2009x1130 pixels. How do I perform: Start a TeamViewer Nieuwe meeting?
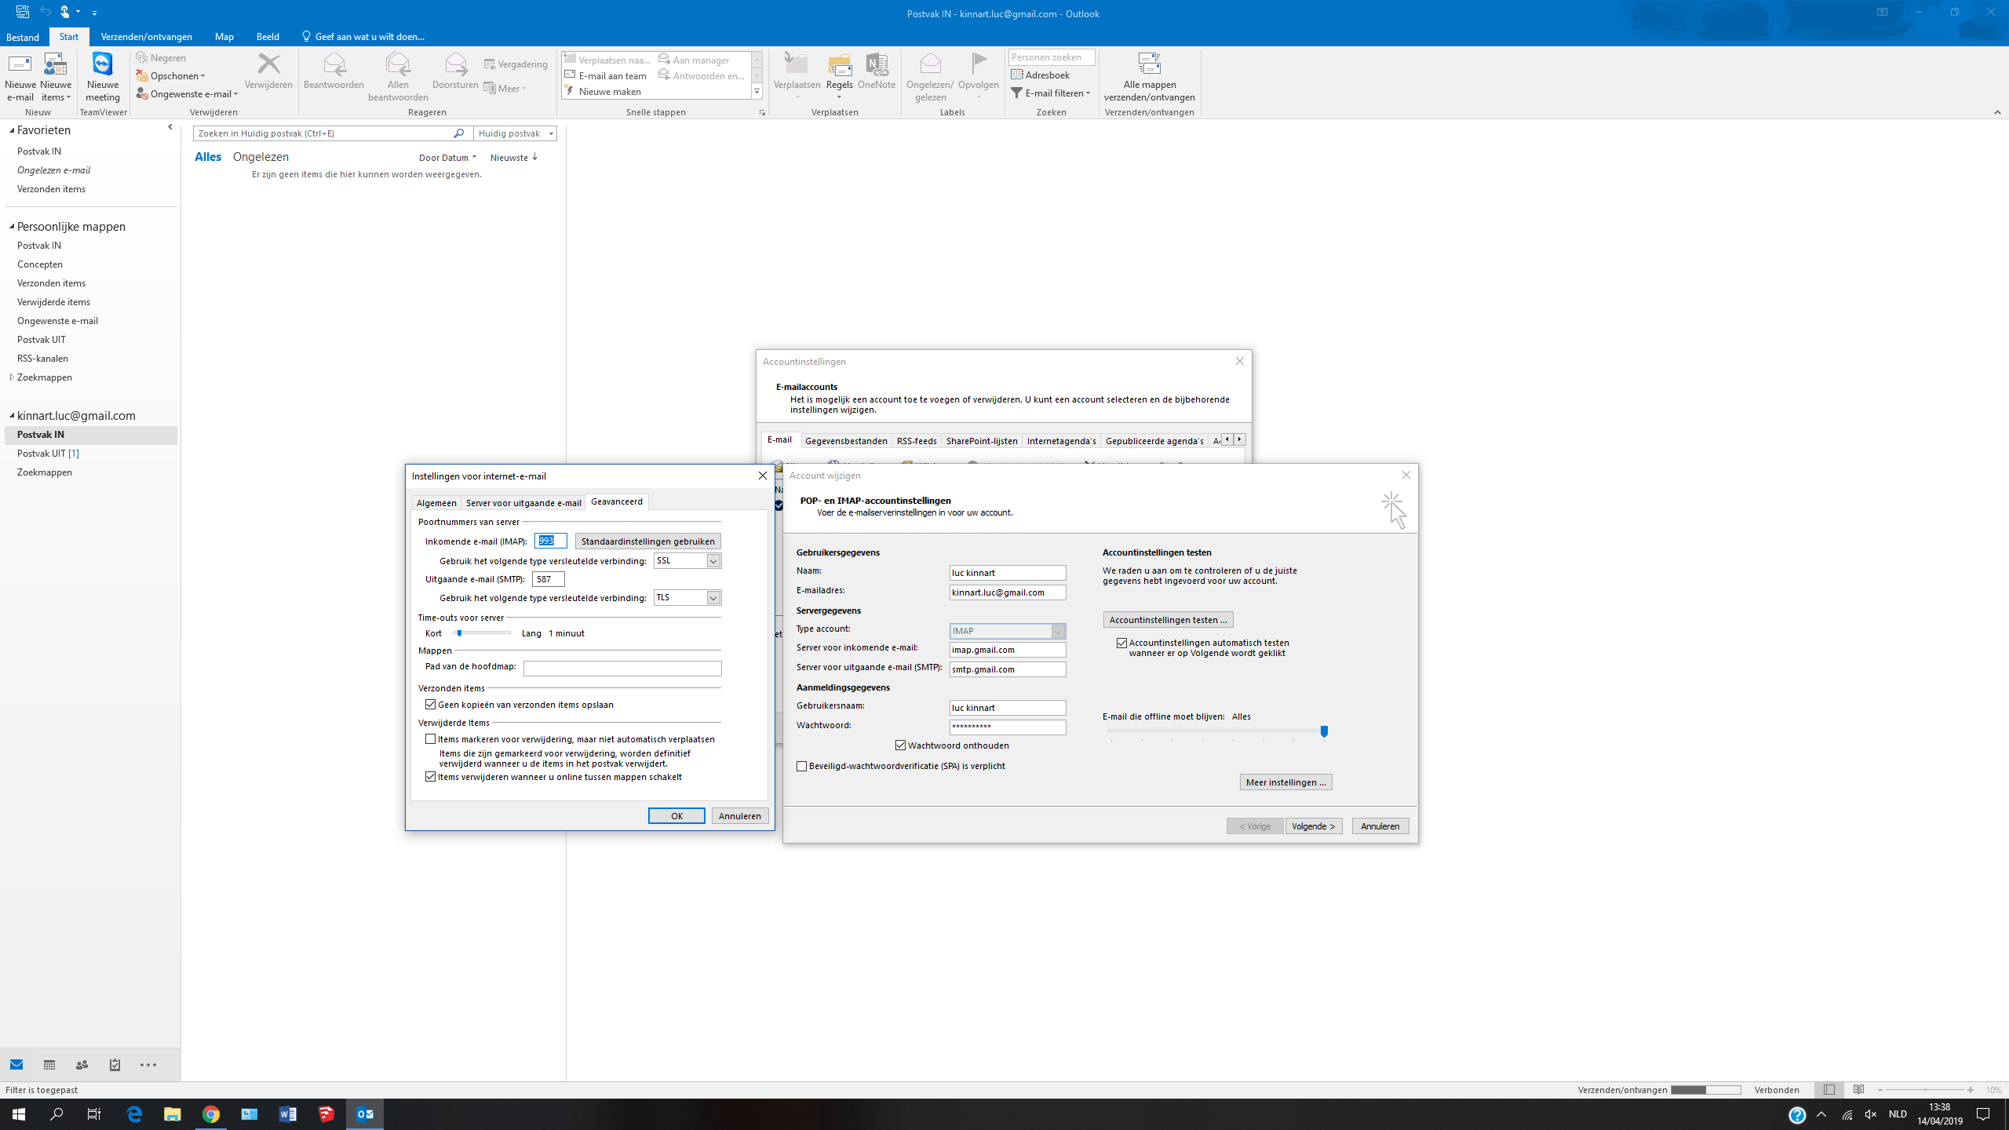pyautogui.click(x=103, y=77)
